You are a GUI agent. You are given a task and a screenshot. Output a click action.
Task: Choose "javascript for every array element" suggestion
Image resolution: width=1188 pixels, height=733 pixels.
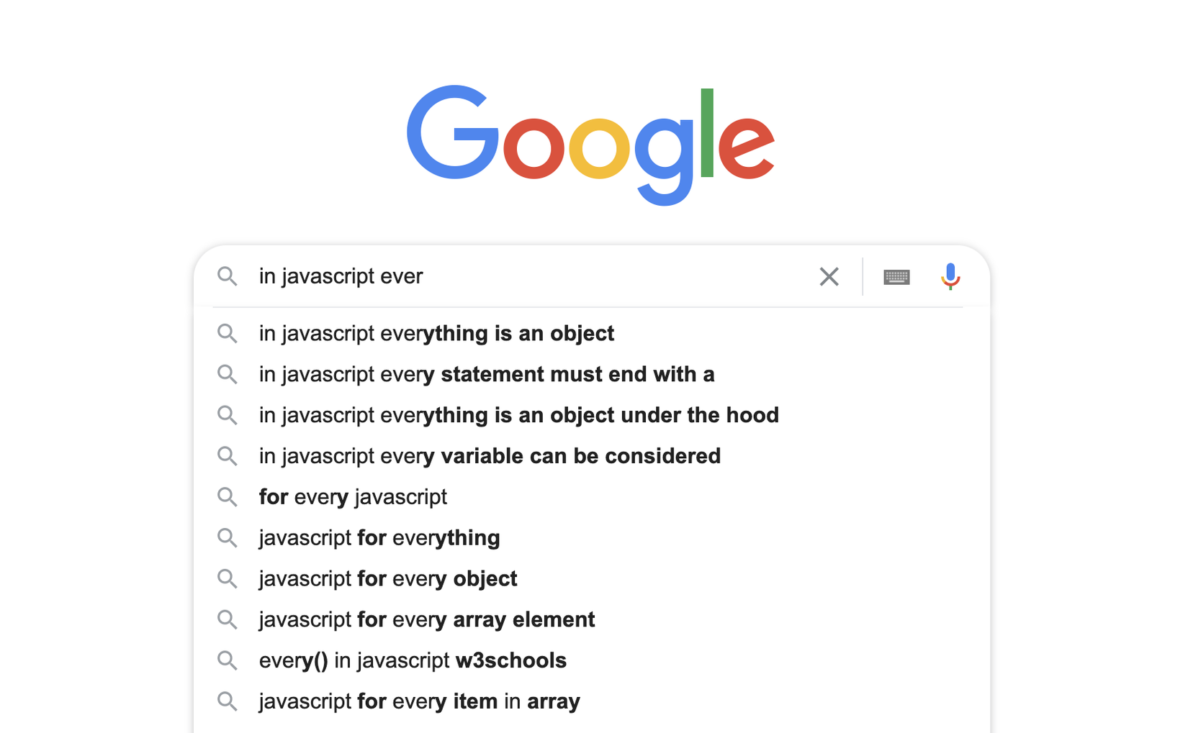[427, 620]
